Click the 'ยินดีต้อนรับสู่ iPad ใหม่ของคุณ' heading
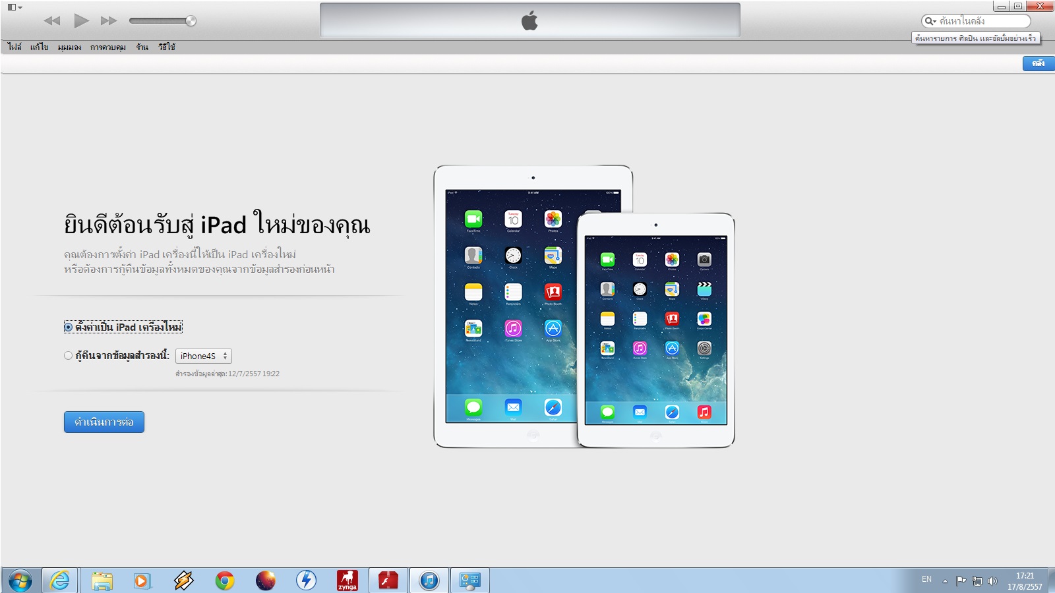 point(217,225)
